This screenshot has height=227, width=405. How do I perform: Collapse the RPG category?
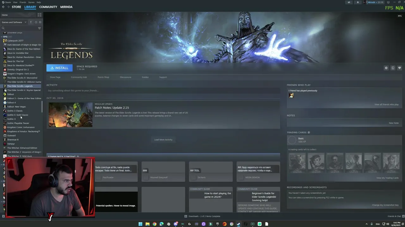click(2, 37)
